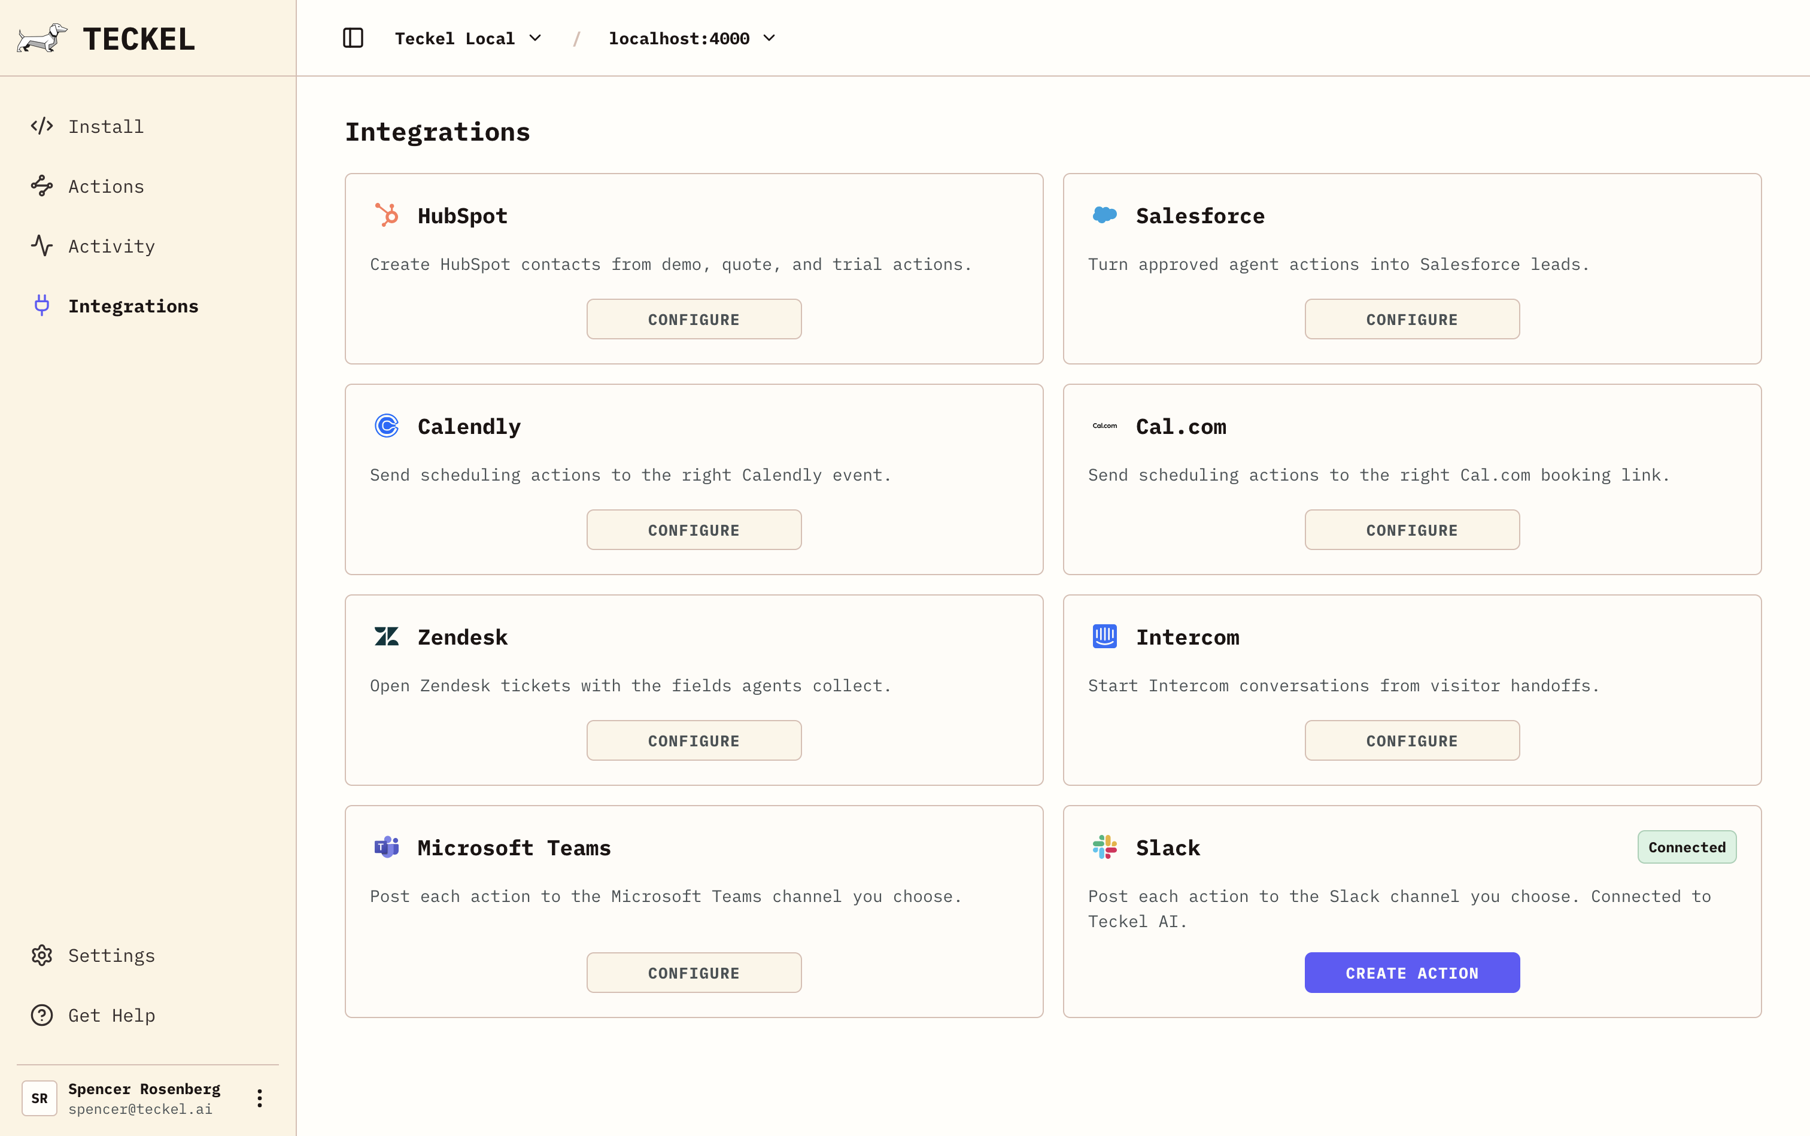This screenshot has width=1810, height=1136.
Task: Click the HubSpot card title
Action: click(463, 215)
